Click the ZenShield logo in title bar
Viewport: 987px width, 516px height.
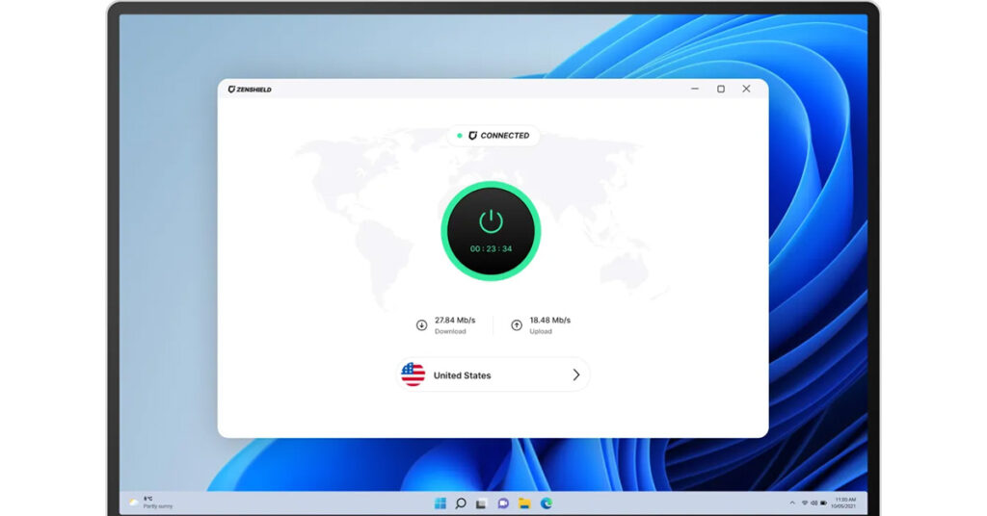pyautogui.click(x=250, y=90)
